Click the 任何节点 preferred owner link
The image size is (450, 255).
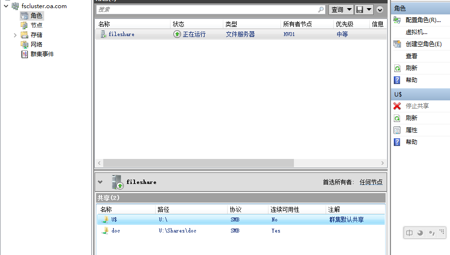pos(371,182)
